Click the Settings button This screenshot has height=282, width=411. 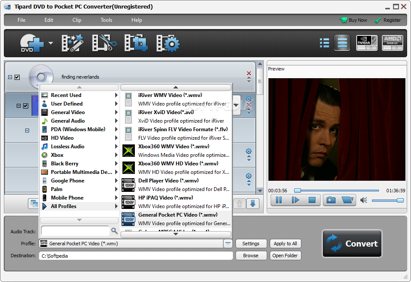tap(251, 244)
